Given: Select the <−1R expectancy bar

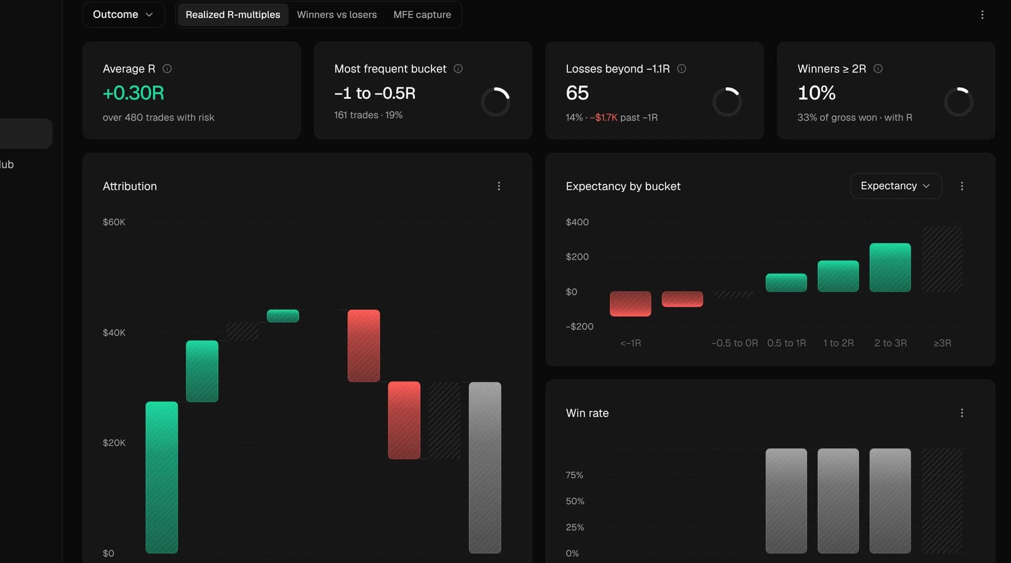Looking at the screenshot, I should pos(630,303).
